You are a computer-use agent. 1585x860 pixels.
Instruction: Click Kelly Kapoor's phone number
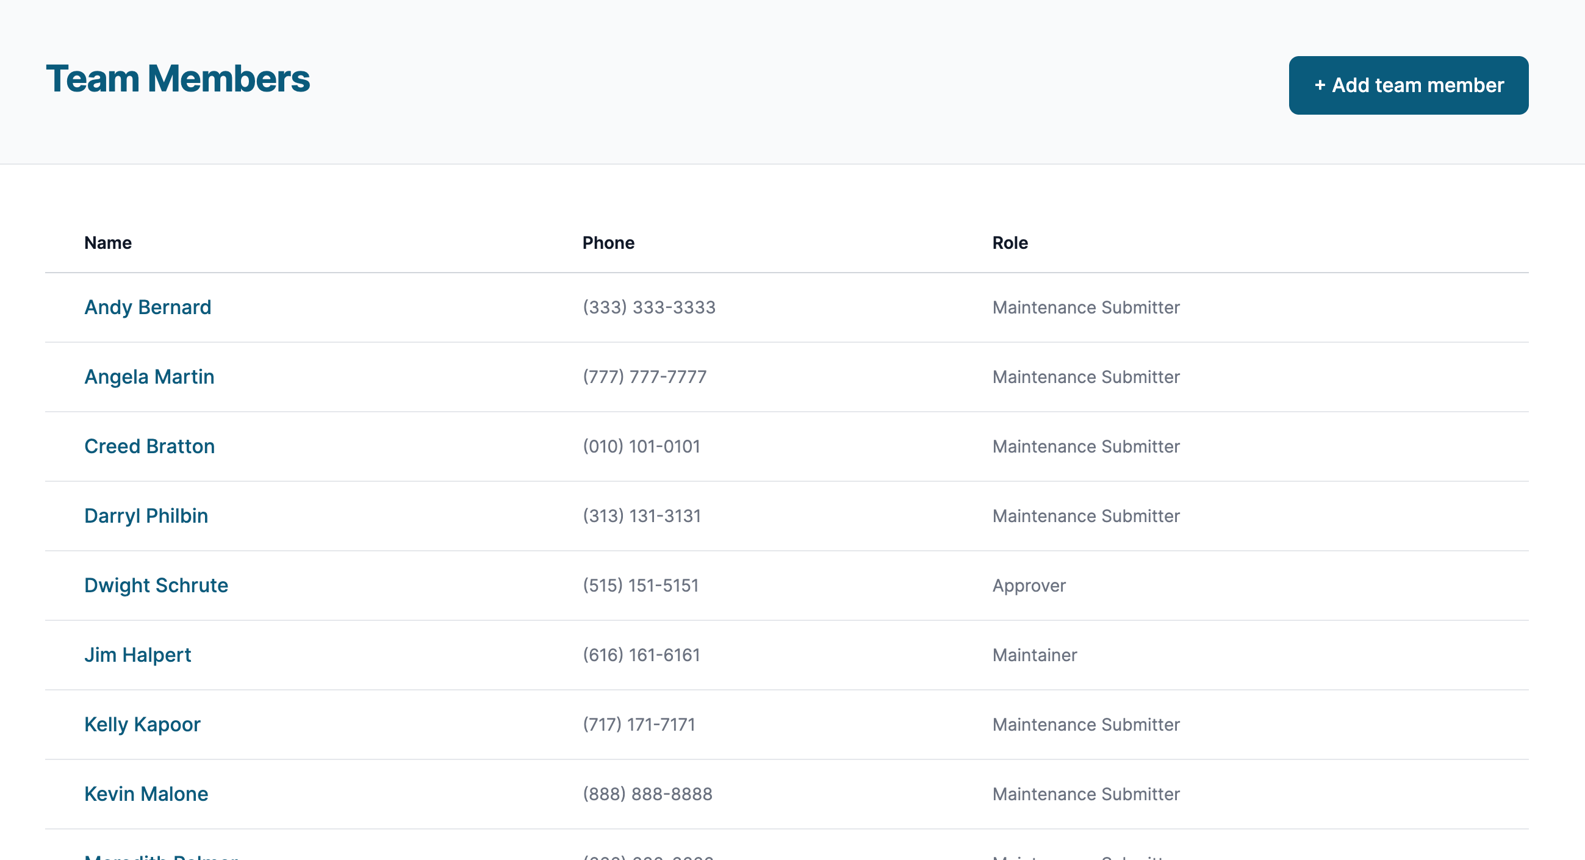point(639,724)
